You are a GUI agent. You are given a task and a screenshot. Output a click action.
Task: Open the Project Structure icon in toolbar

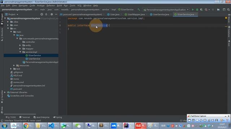(x=218, y=10)
